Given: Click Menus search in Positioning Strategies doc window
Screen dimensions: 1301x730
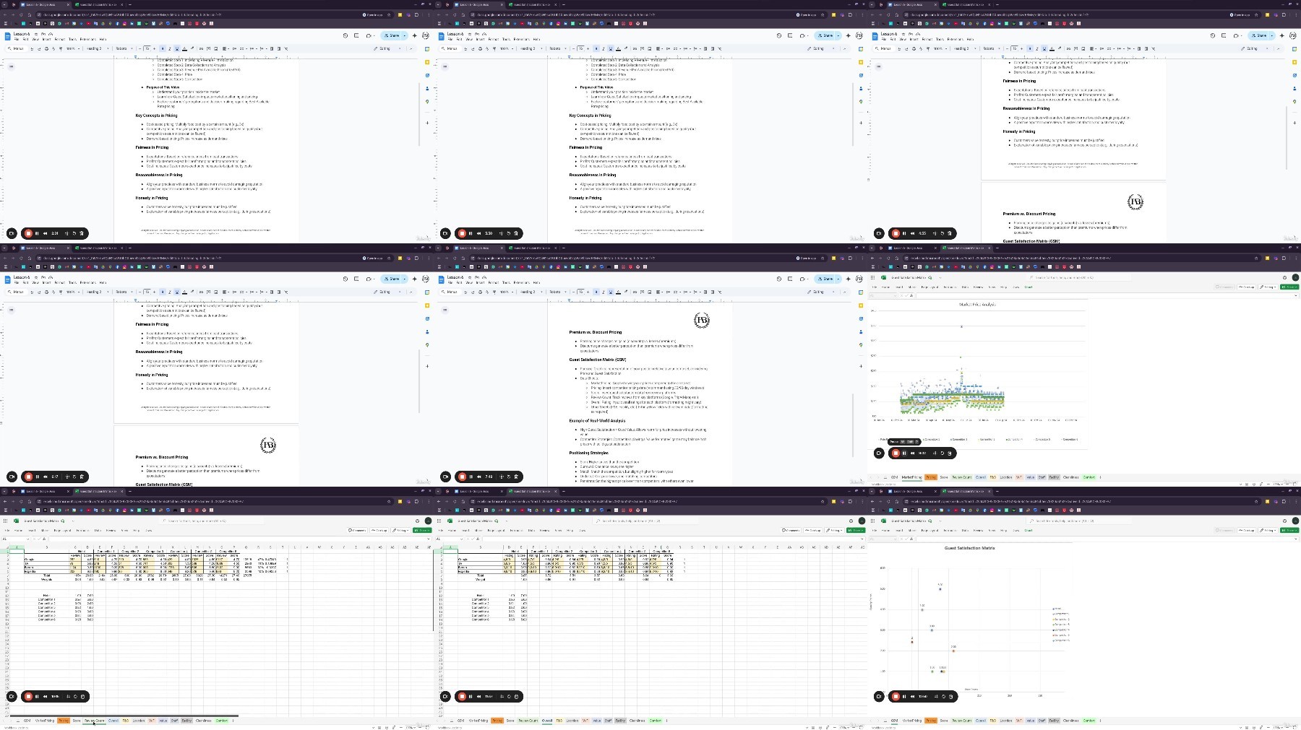Looking at the screenshot, I should click(450, 292).
